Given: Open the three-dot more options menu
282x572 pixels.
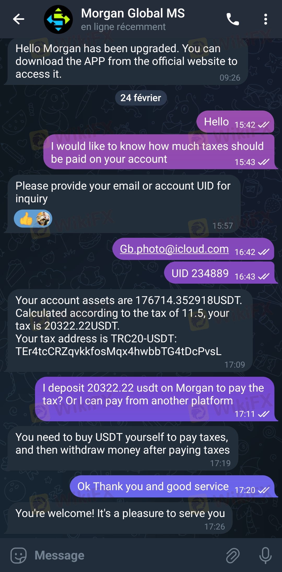Looking at the screenshot, I should coord(266,19).
